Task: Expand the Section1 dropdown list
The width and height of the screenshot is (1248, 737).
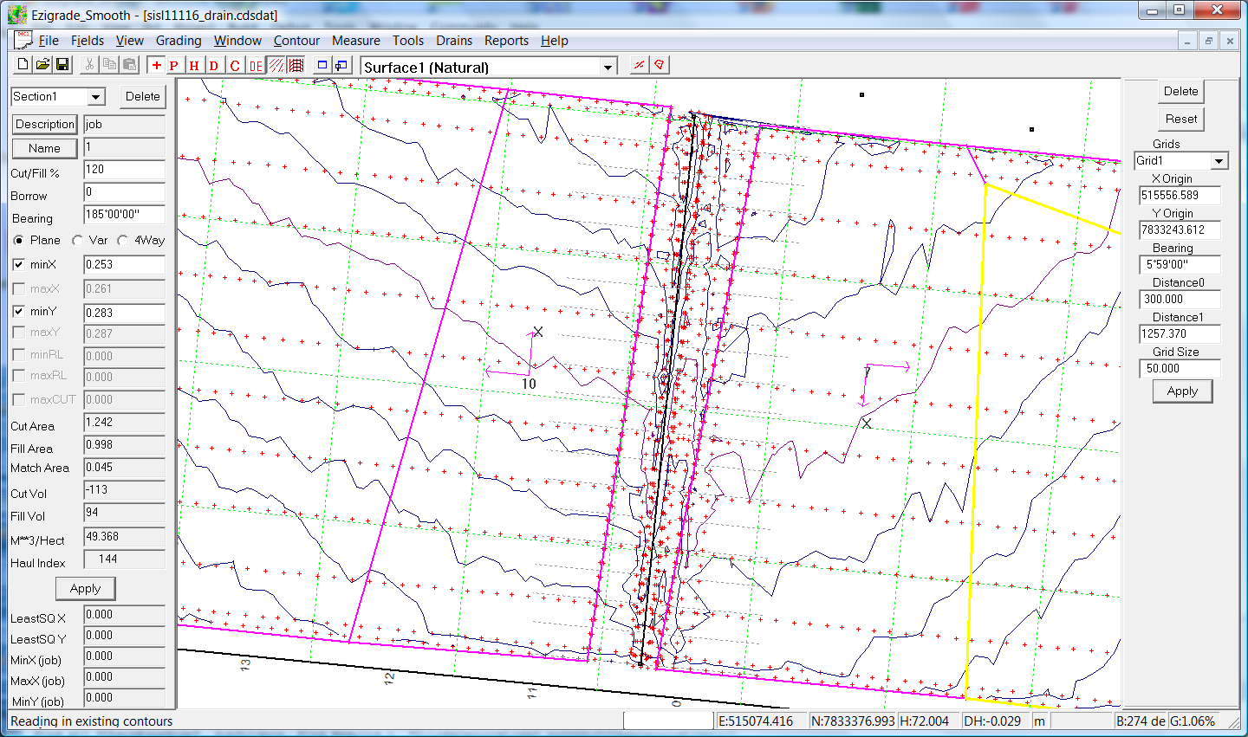Action: click(96, 97)
